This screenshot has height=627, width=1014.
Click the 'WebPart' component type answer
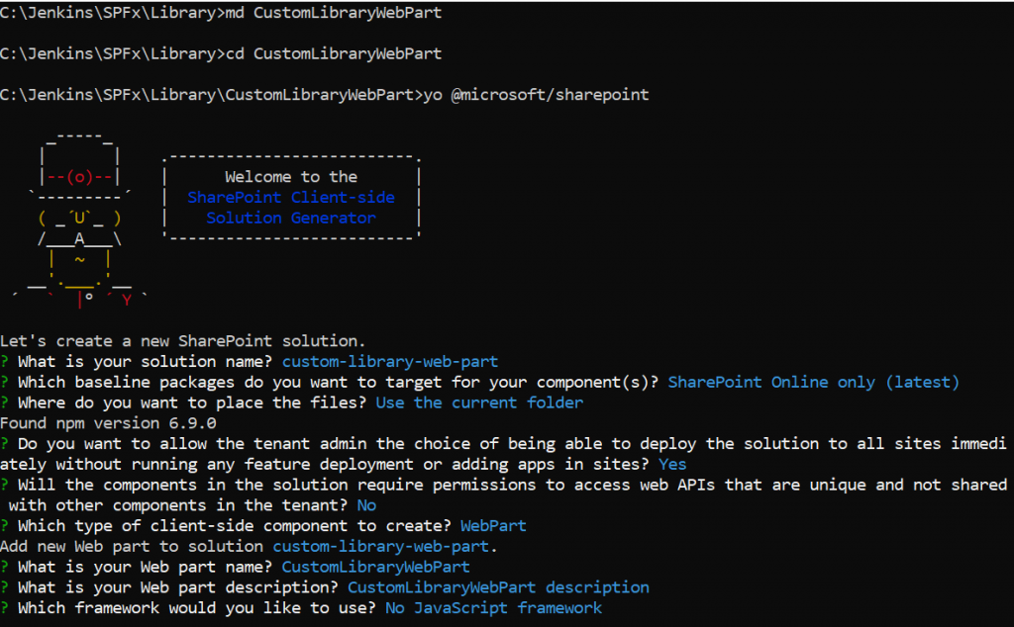pyautogui.click(x=493, y=526)
